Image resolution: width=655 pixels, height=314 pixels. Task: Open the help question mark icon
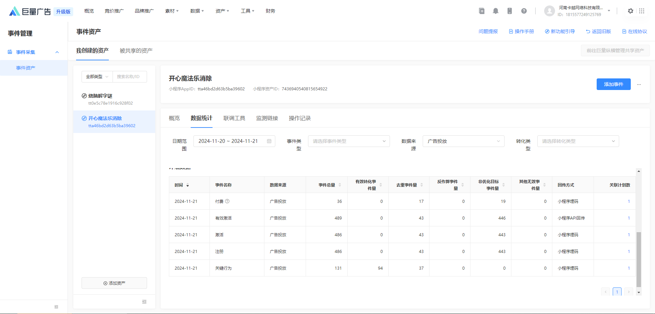pyautogui.click(x=524, y=11)
